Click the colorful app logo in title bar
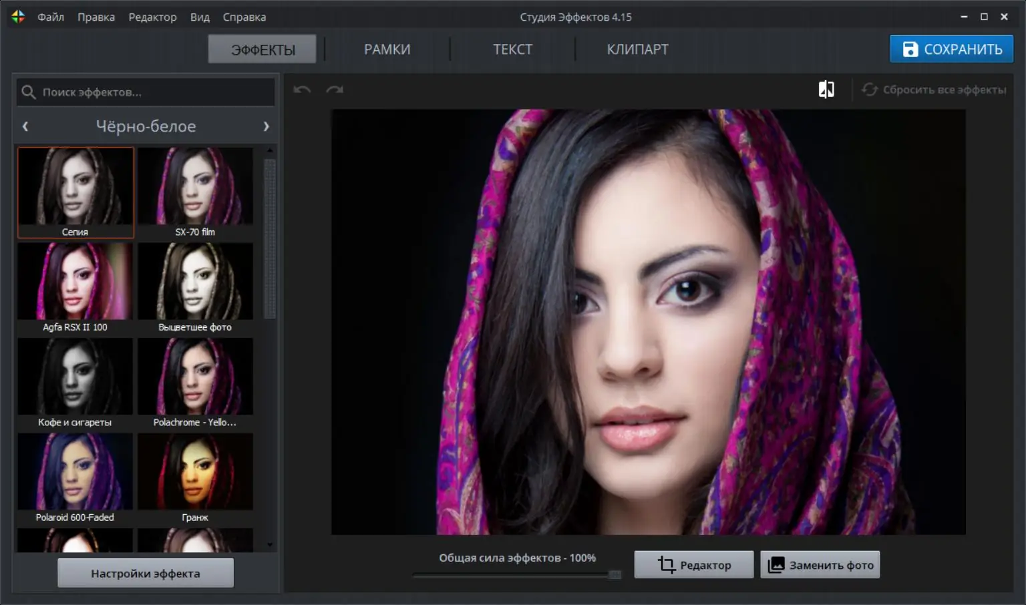The image size is (1026, 605). point(18,16)
